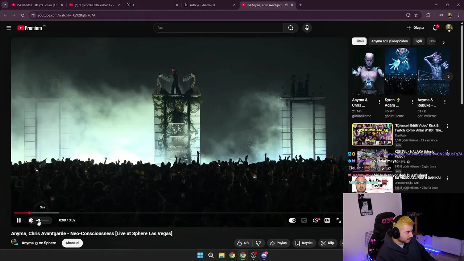Viewport: 464px width, 261px height.
Task: Open the YouTube hamburger guide menu
Action: pyautogui.click(x=9, y=28)
